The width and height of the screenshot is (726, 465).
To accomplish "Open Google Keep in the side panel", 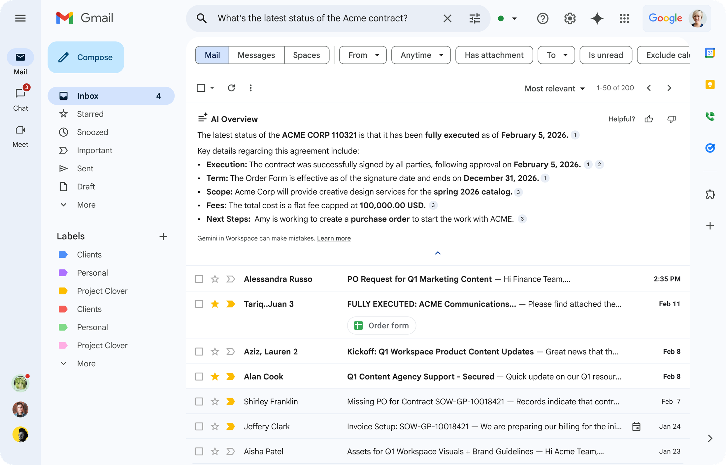I will tap(710, 84).
